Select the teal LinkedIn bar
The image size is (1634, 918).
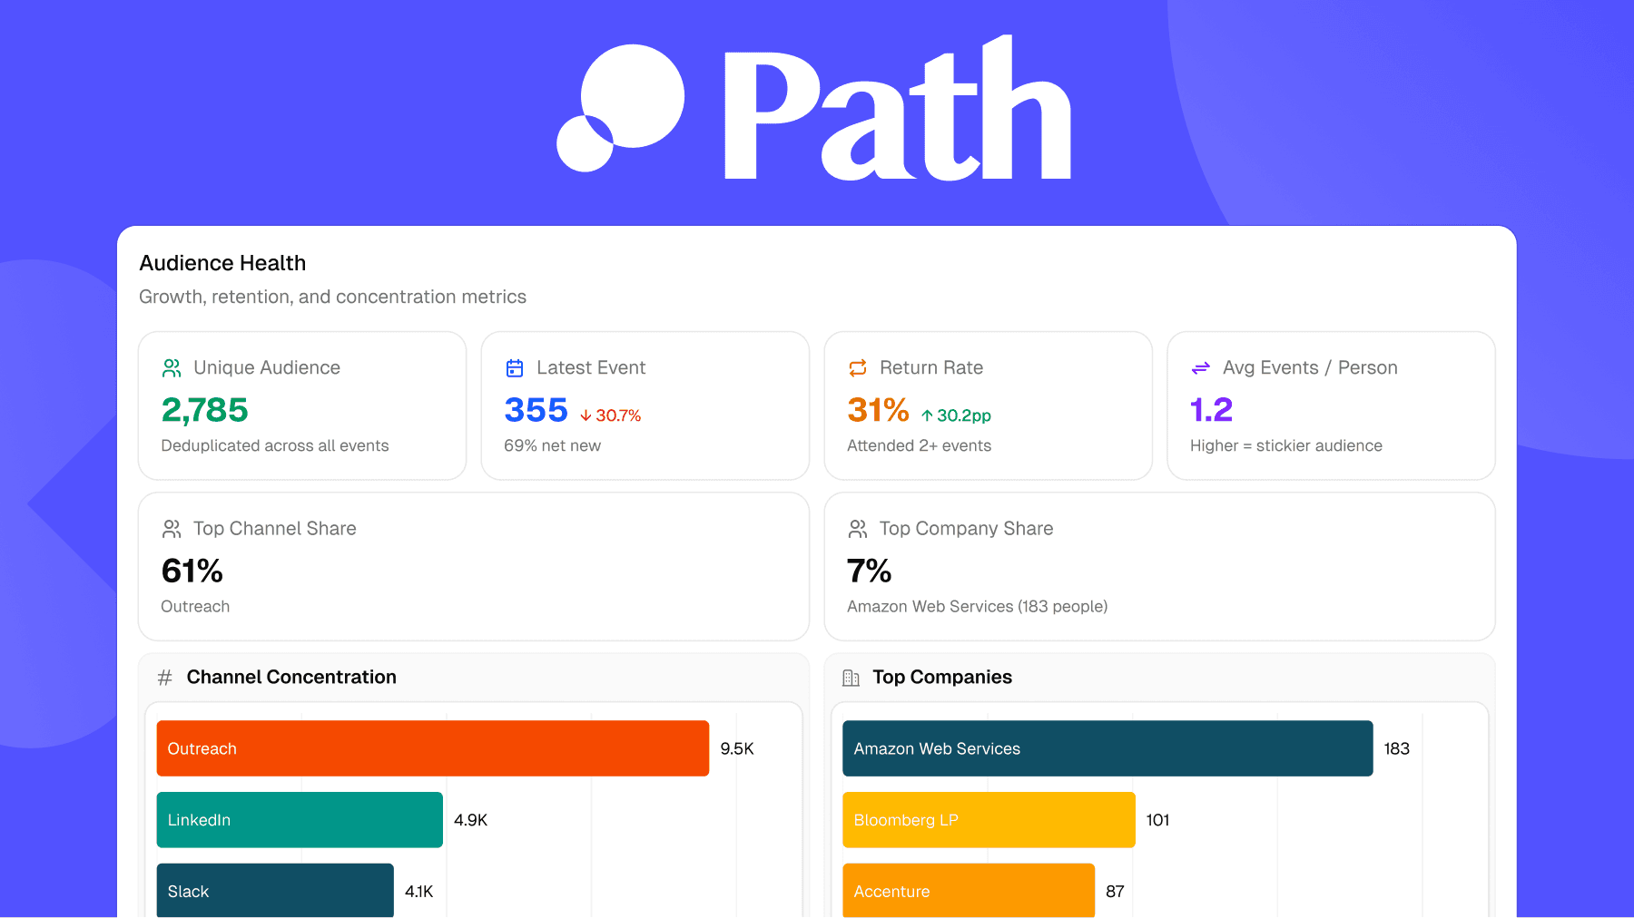[300, 820]
